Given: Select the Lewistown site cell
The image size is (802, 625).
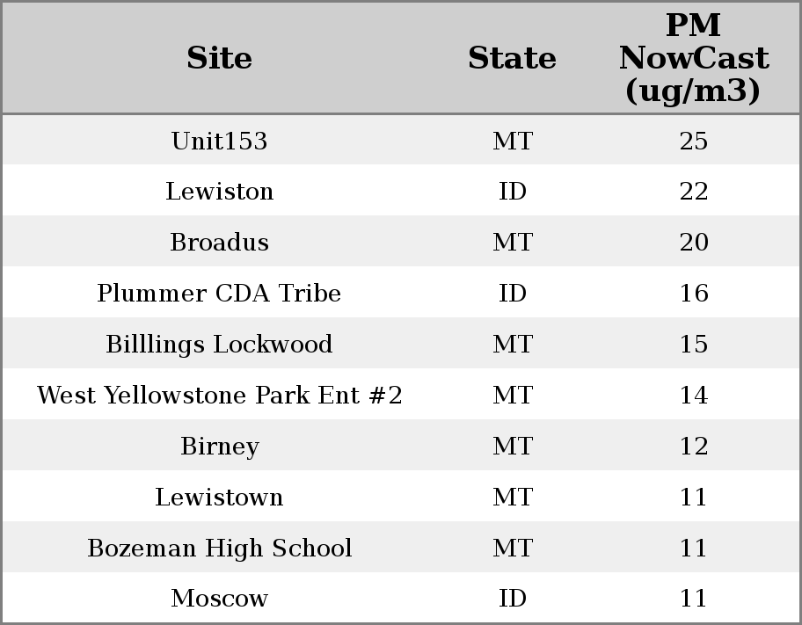Looking at the screenshot, I should pyautogui.click(x=219, y=498).
